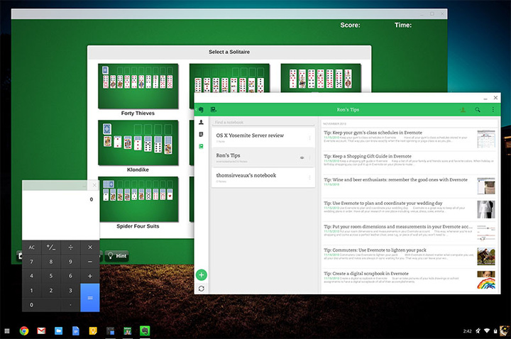Viewport: 511px width, 339px height.
Task: Open options for OS X Yosemite Server review notebook
Action: tap(310, 138)
